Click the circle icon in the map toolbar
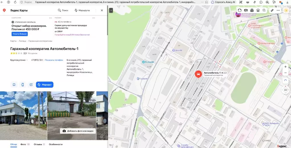Screen dimensions: 291x148 pos(240,11)
